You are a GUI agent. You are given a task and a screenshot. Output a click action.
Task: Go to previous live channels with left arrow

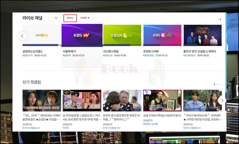coord(22,36)
